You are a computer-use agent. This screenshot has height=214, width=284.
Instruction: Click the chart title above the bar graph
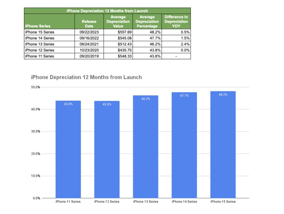click(86, 77)
